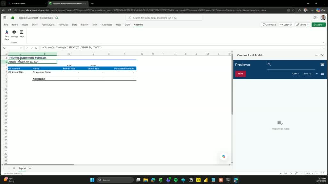
Task: Click the insert function fx icon
Action: pyautogui.click(x=36, y=48)
